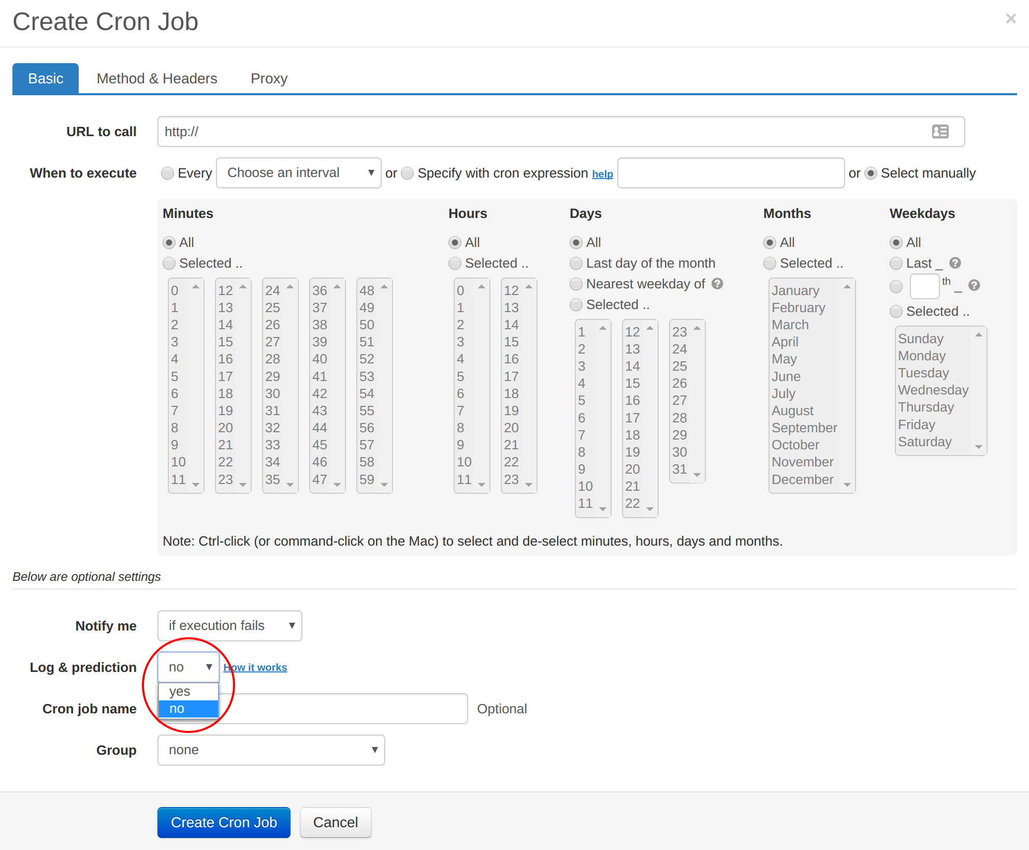Select minute 59 in the Minutes list
1029x850 pixels.
click(367, 479)
